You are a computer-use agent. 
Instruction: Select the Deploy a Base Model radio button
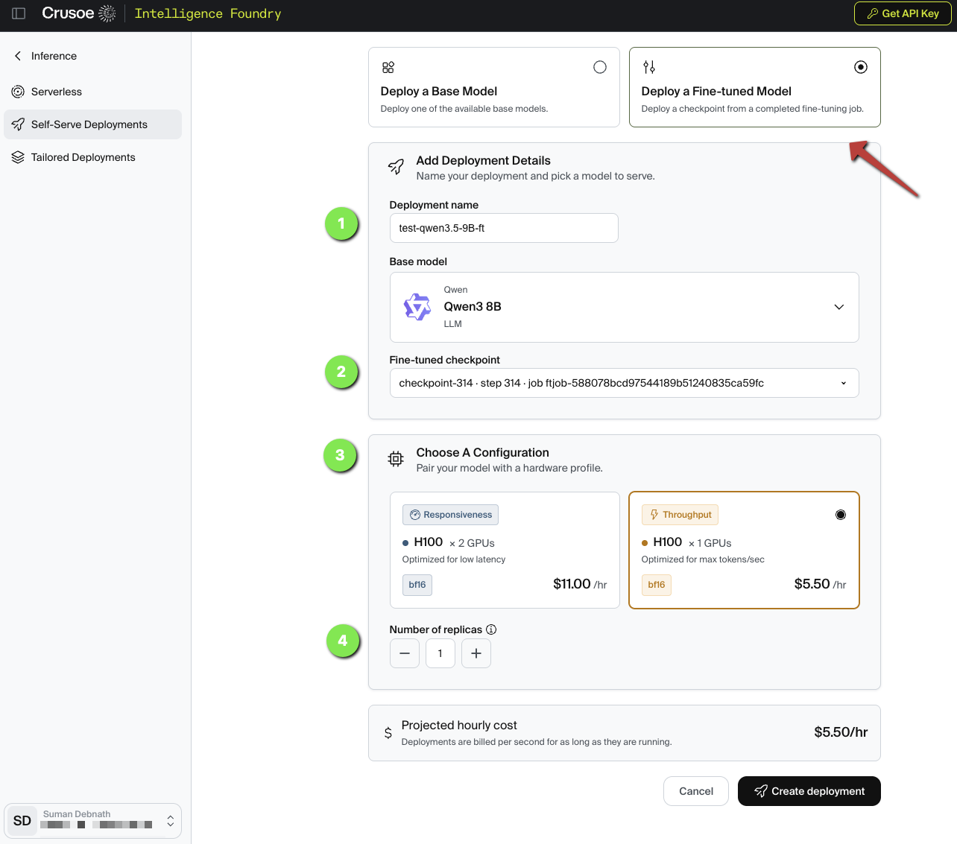coord(600,67)
